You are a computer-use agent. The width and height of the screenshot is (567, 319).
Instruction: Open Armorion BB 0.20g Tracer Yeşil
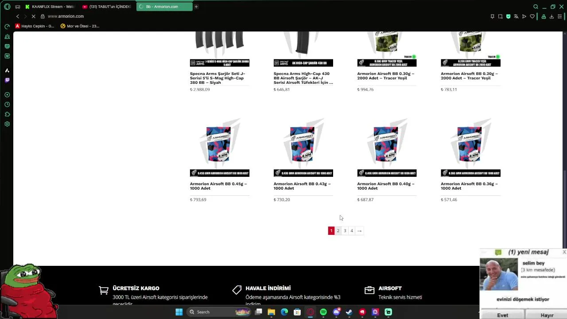click(469, 76)
